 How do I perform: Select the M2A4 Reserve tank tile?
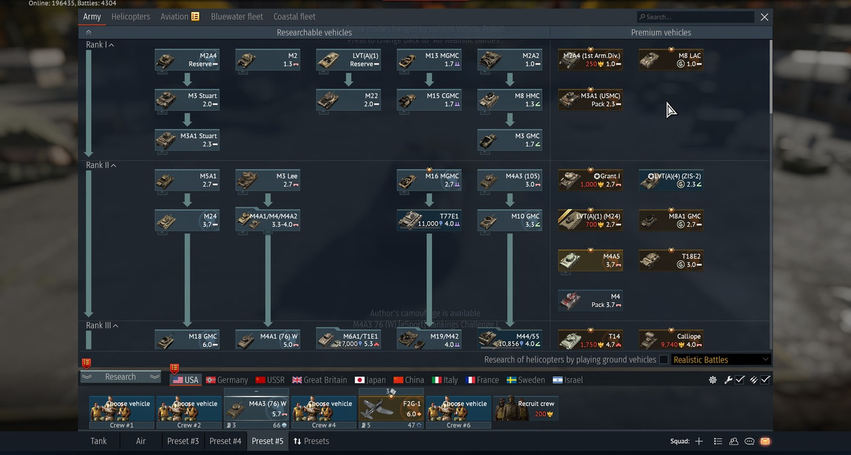[x=187, y=60]
